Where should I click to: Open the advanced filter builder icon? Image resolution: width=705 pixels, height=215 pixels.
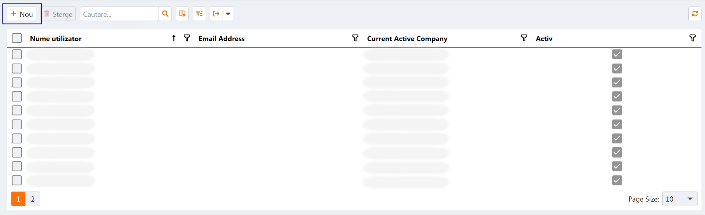click(x=199, y=14)
